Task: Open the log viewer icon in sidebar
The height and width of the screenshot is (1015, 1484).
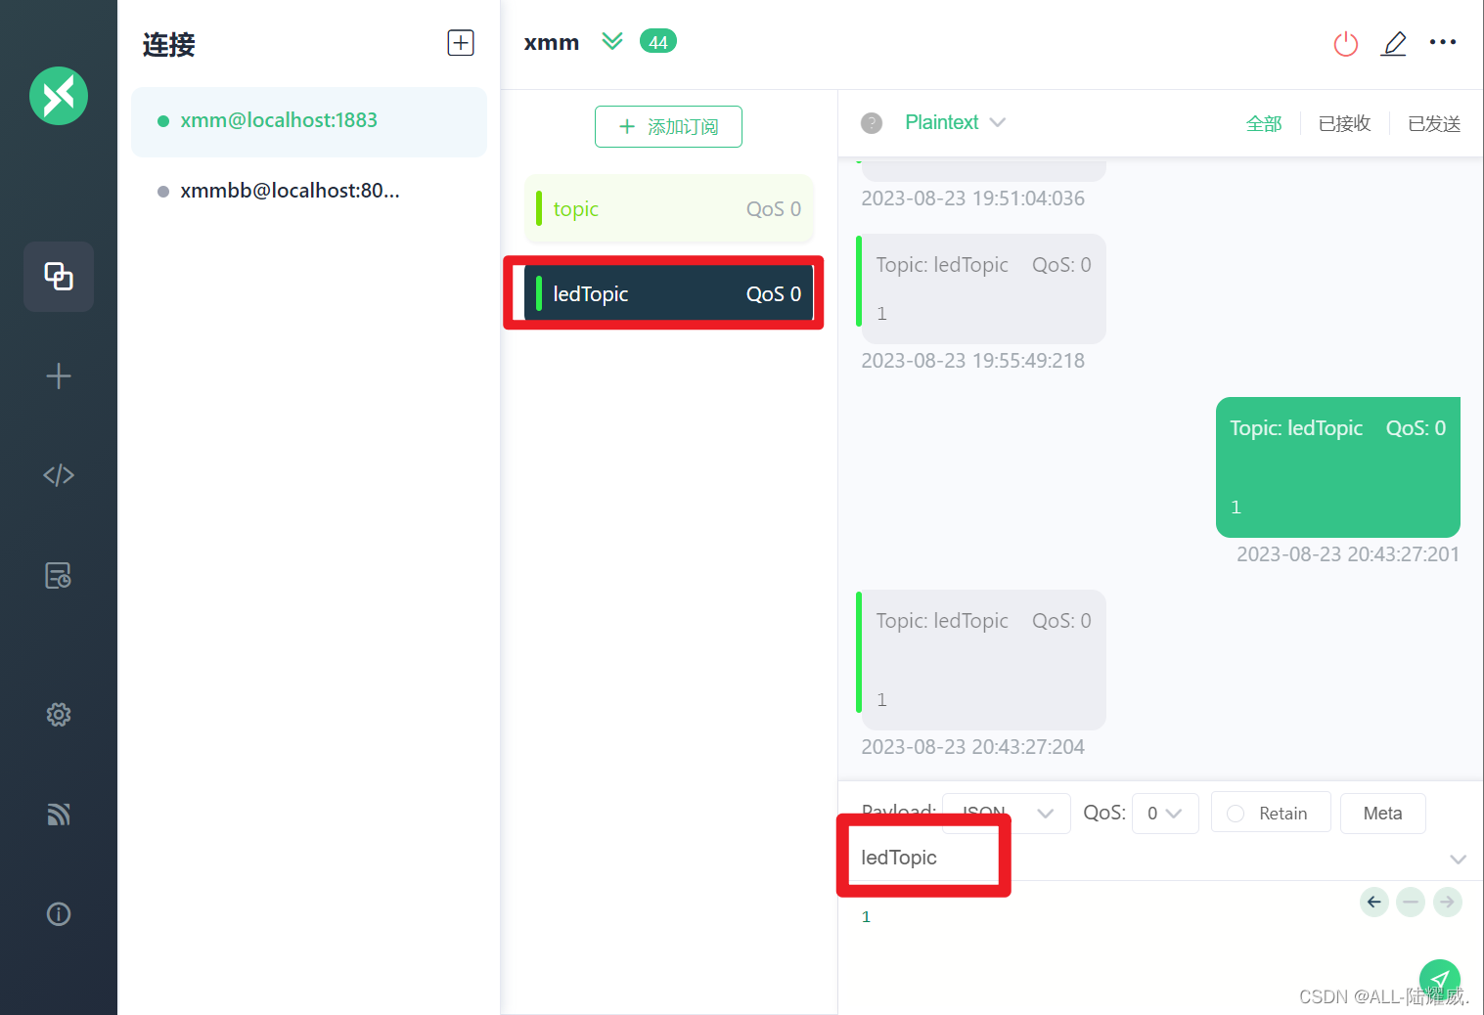Action: pyautogui.click(x=58, y=575)
